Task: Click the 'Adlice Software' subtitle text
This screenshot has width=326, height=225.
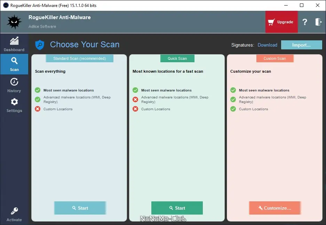Action: [42, 26]
